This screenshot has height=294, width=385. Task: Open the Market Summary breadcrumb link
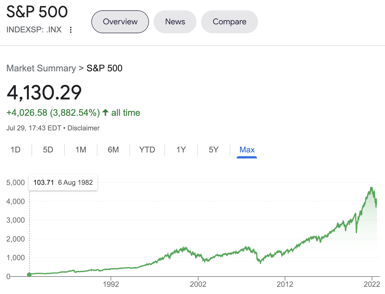pyautogui.click(x=41, y=68)
